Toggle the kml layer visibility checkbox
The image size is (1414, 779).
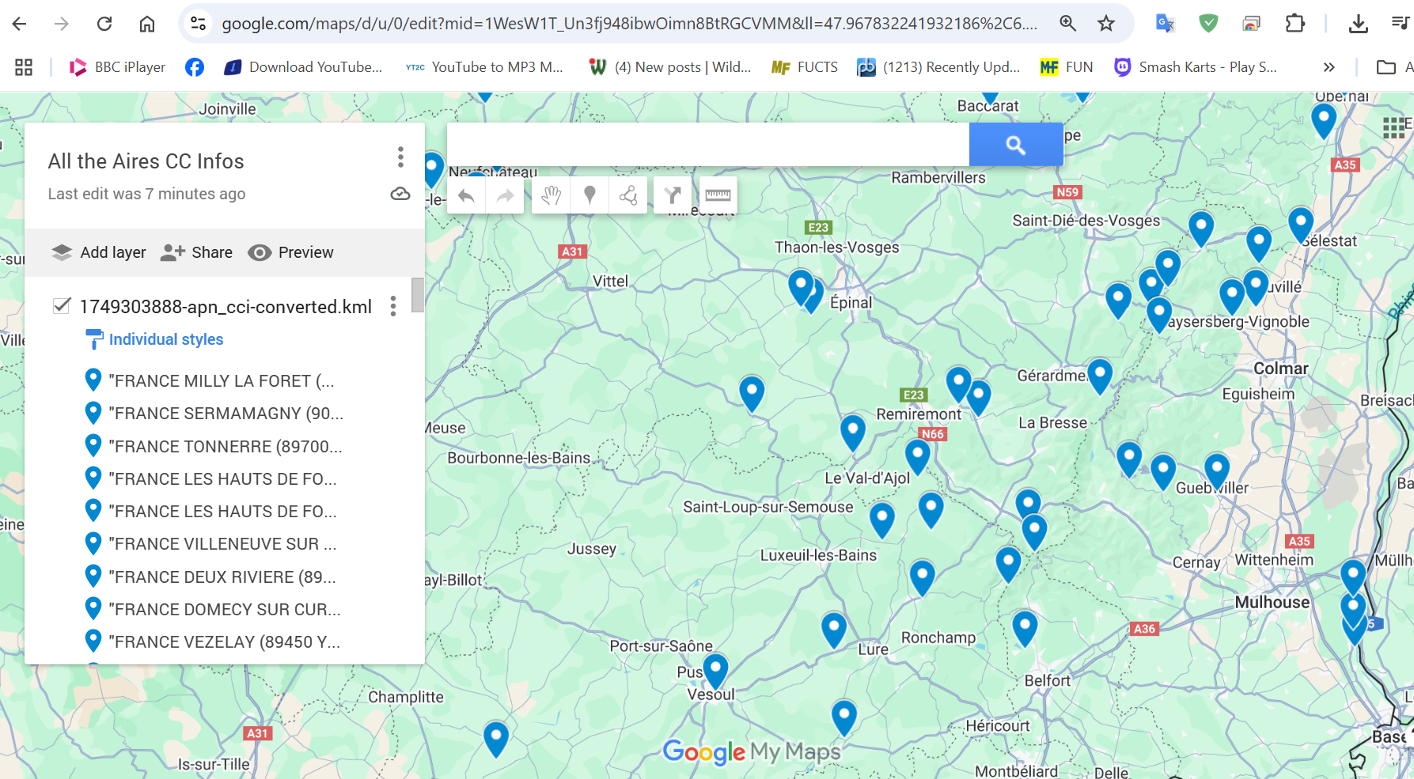pyautogui.click(x=61, y=306)
